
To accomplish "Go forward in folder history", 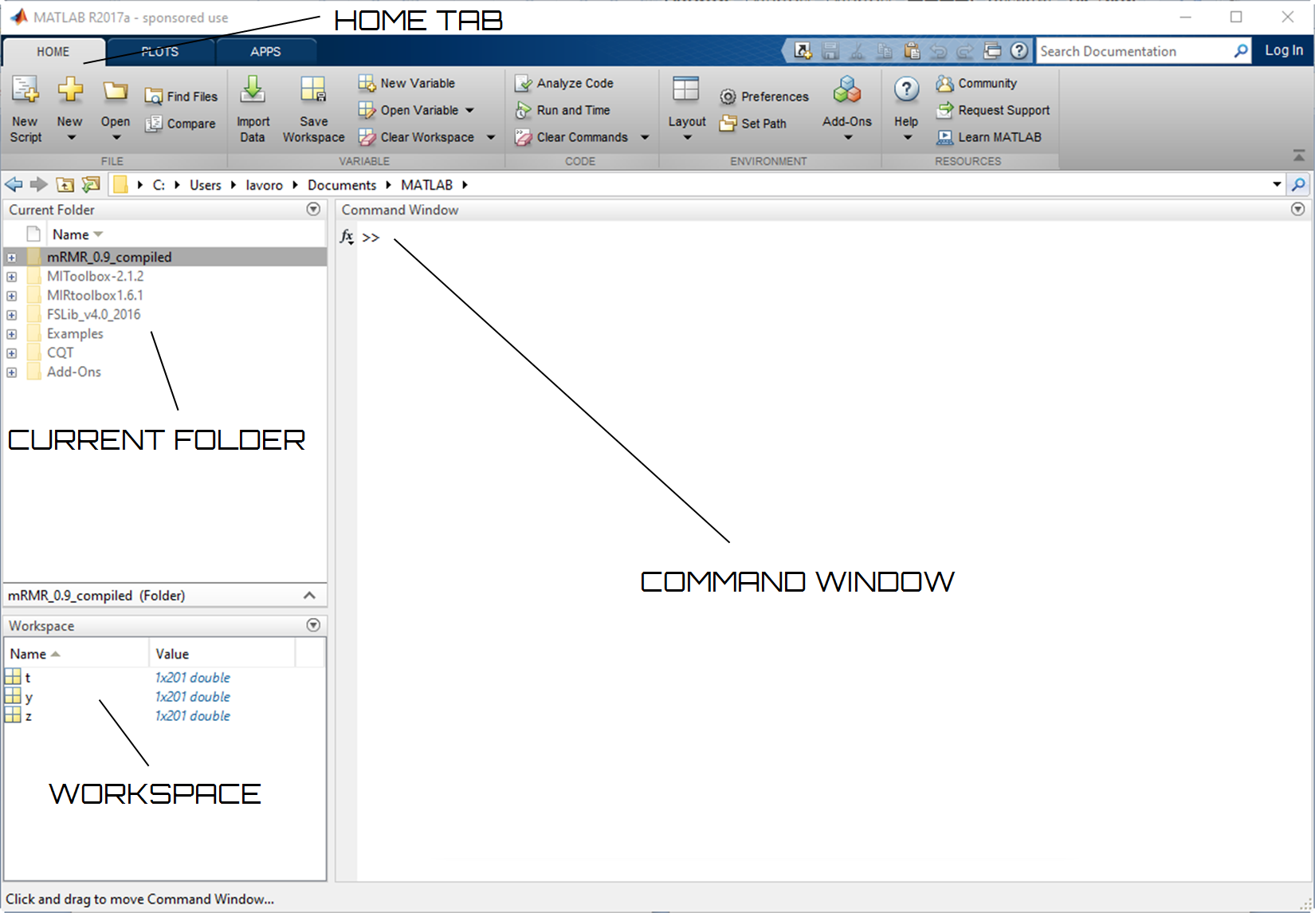I will 38,185.
